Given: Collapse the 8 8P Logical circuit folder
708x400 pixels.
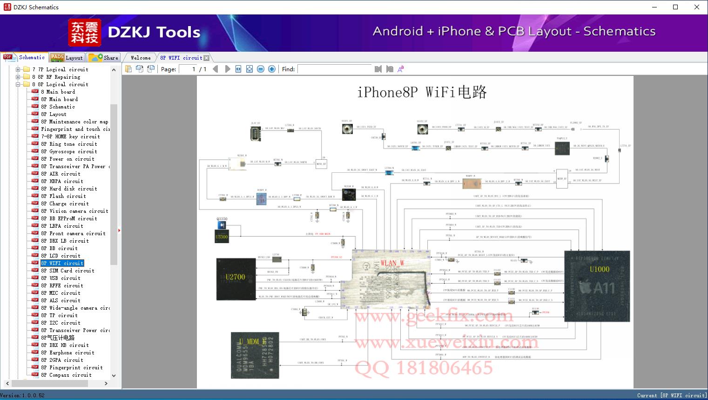Looking at the screenshot, I should [18, 84].
